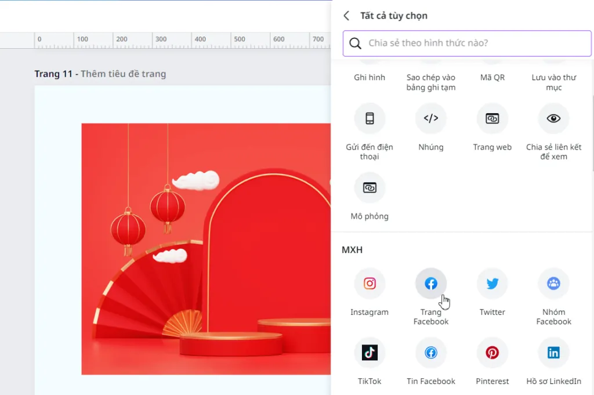
Task: Share to Twitter
Action: [492, 284]
